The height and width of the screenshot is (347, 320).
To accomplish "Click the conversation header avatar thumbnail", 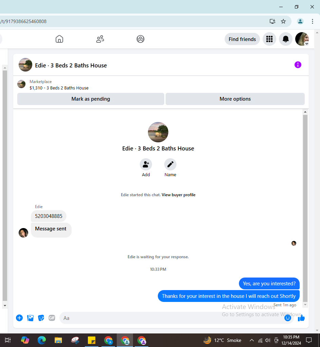I will pyautogui.click(x=25, y=65).
